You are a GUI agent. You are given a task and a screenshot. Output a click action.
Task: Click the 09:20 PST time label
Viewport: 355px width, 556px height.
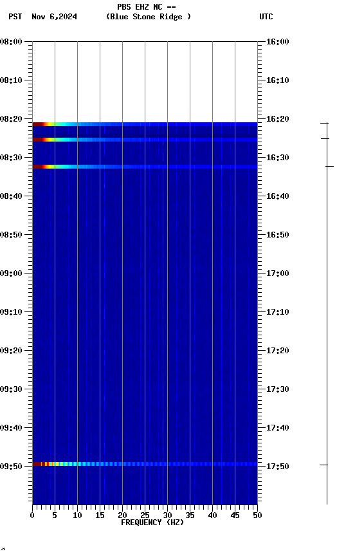coord(11,351)
